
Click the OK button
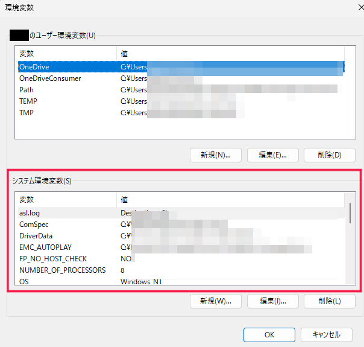coord(268,334)
